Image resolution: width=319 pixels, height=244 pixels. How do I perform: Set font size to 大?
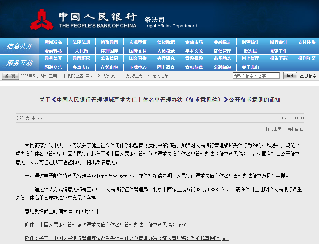coord(28,118)
